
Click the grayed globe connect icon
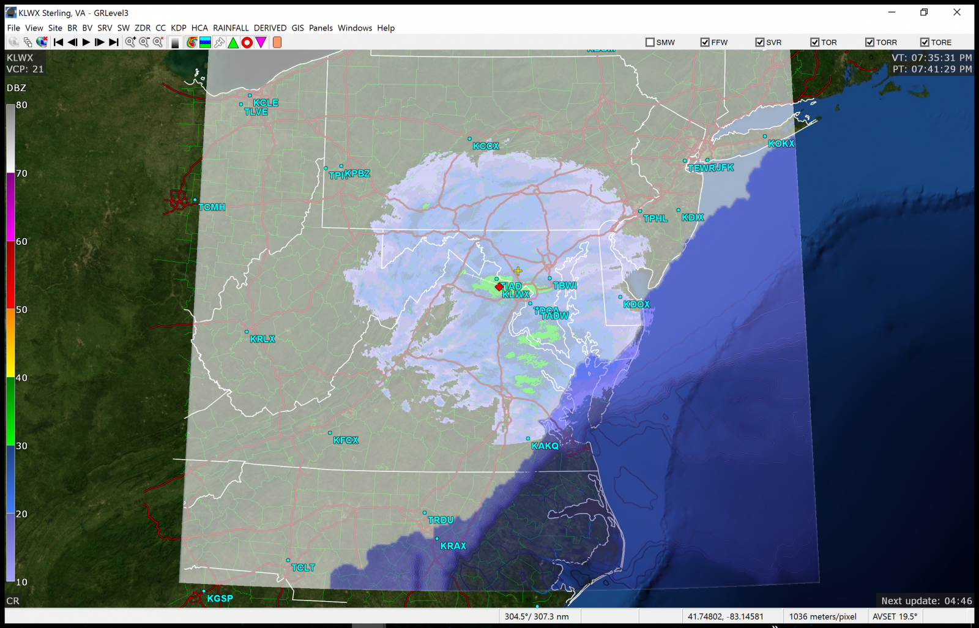(x=13, y=42)
